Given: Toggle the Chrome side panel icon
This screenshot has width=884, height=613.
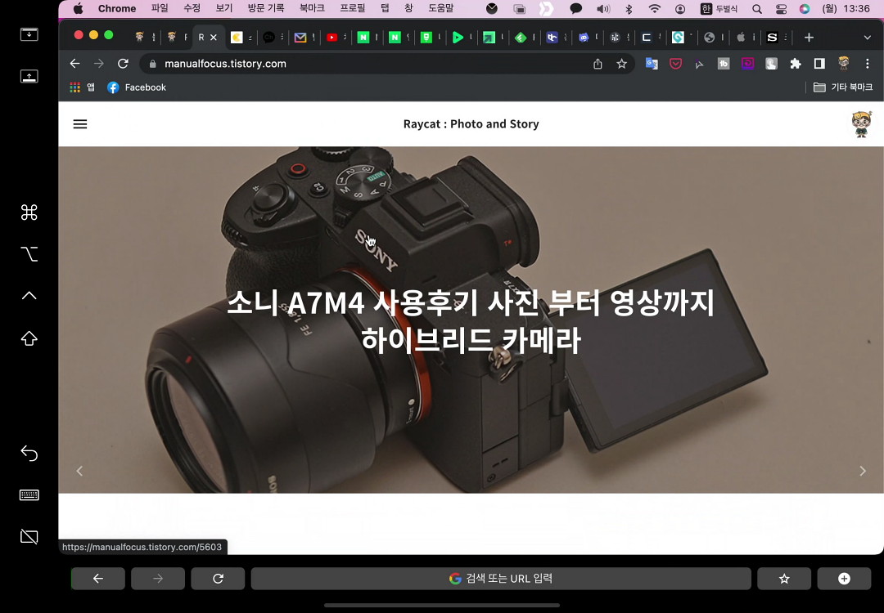Looking at the screenshot, I should pyautogui.click(x=819, y=64).
